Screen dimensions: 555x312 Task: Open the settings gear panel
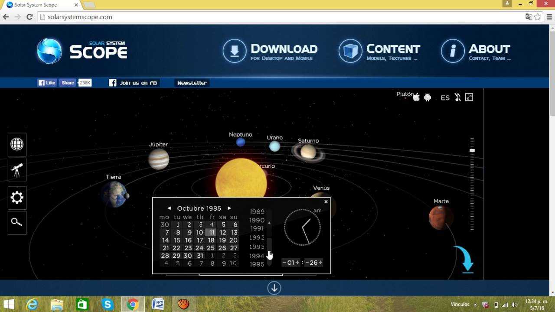17,198
